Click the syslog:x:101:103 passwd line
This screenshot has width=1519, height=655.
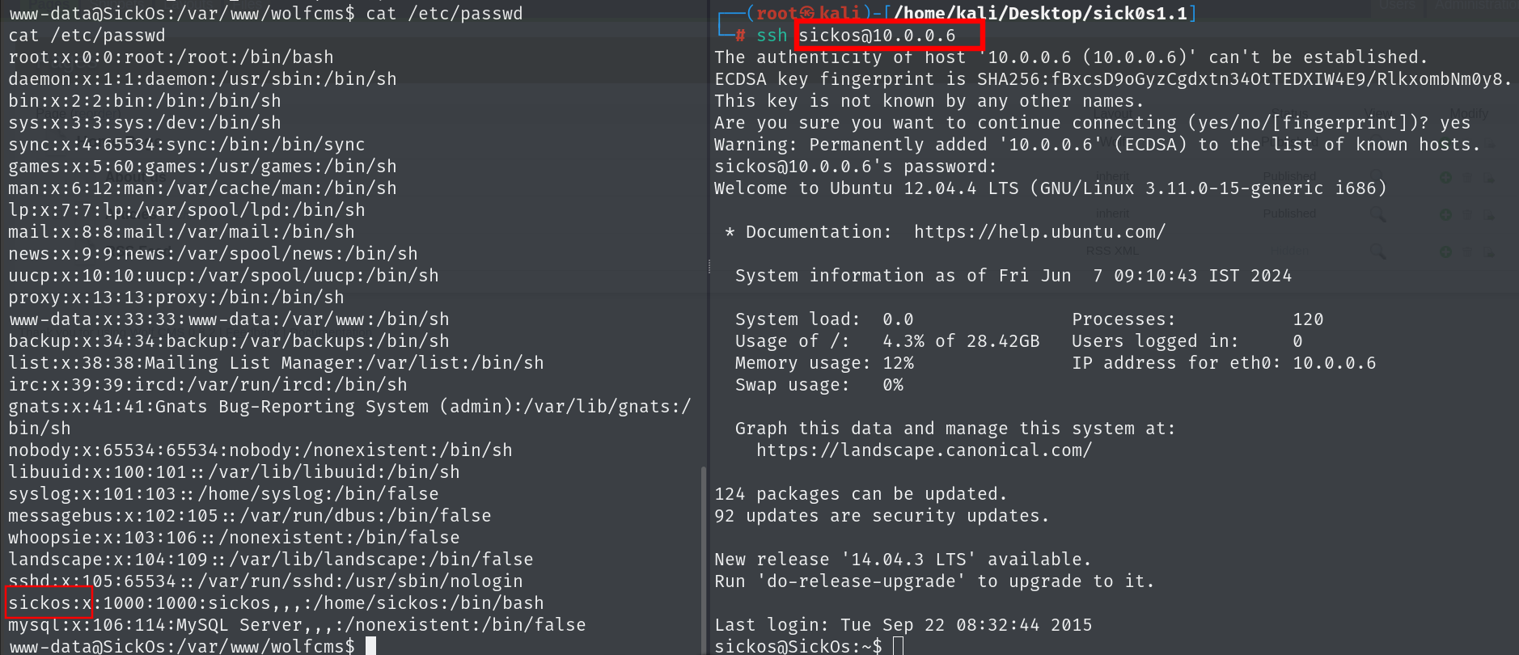coord(223,494)
